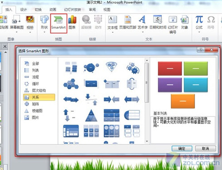The image size is (222, 170).
Task: Switch to the 插入 ribbon tab
Action: (9, 10)
